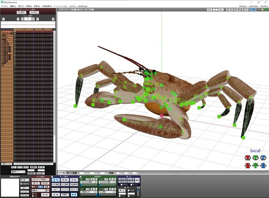
Task: Step forward one frame
Action: tap(34, 19)
